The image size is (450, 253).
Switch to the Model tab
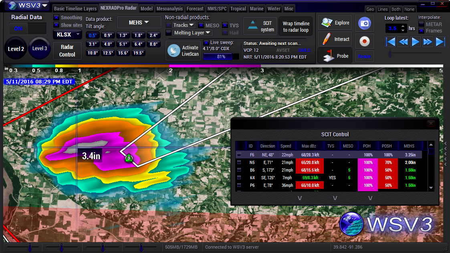pos(146,8)
